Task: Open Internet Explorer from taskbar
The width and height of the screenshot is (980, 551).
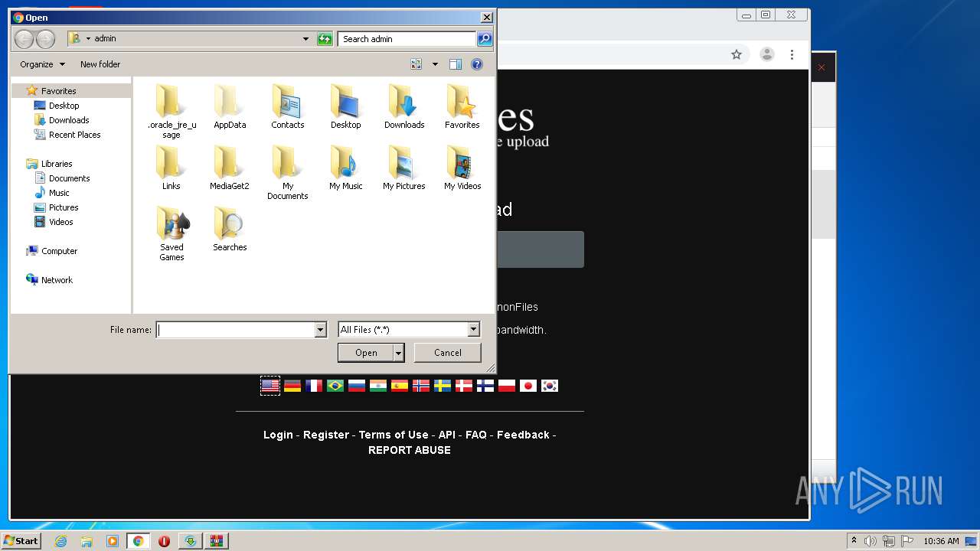Action: click(60, 541)
